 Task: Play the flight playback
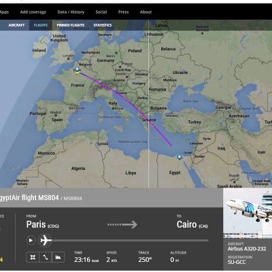point(31,240)
